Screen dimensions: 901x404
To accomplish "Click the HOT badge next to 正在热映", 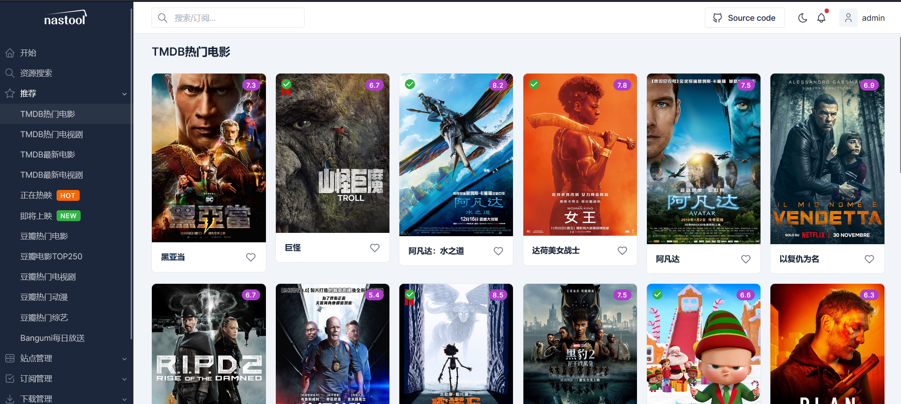I will (68, 196).
